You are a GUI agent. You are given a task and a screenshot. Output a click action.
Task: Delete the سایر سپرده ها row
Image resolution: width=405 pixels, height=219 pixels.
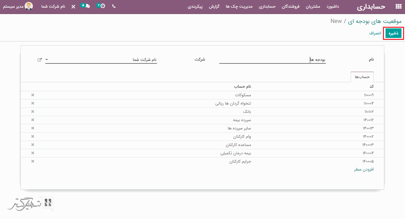click(x=33, y=128)
